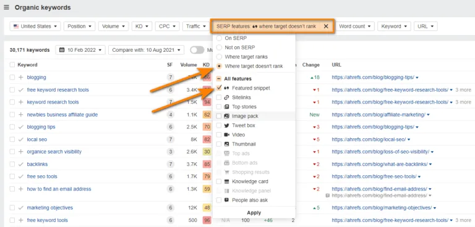Click KD badge 48 for marketing objectives

coord(207,208)
